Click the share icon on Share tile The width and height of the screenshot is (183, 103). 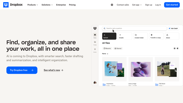pyautogui.click(x=167, y=35)
